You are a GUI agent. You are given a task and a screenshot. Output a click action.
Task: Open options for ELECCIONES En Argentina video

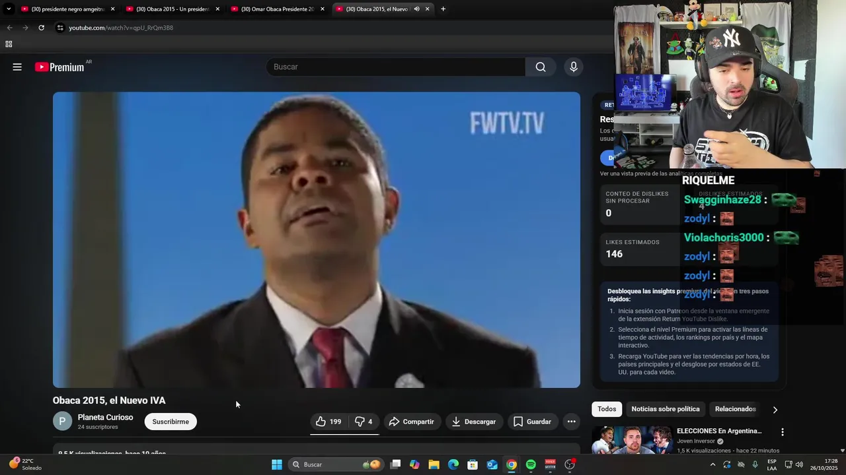[x=783, y=432]
